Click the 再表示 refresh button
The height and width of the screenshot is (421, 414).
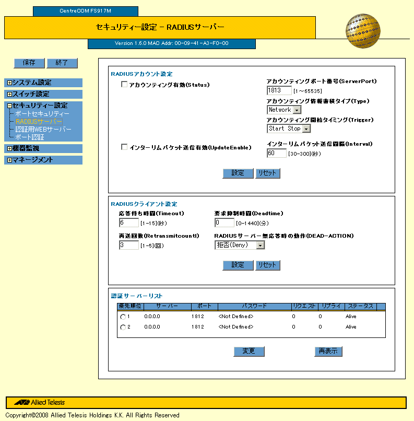tap(328, 352)
